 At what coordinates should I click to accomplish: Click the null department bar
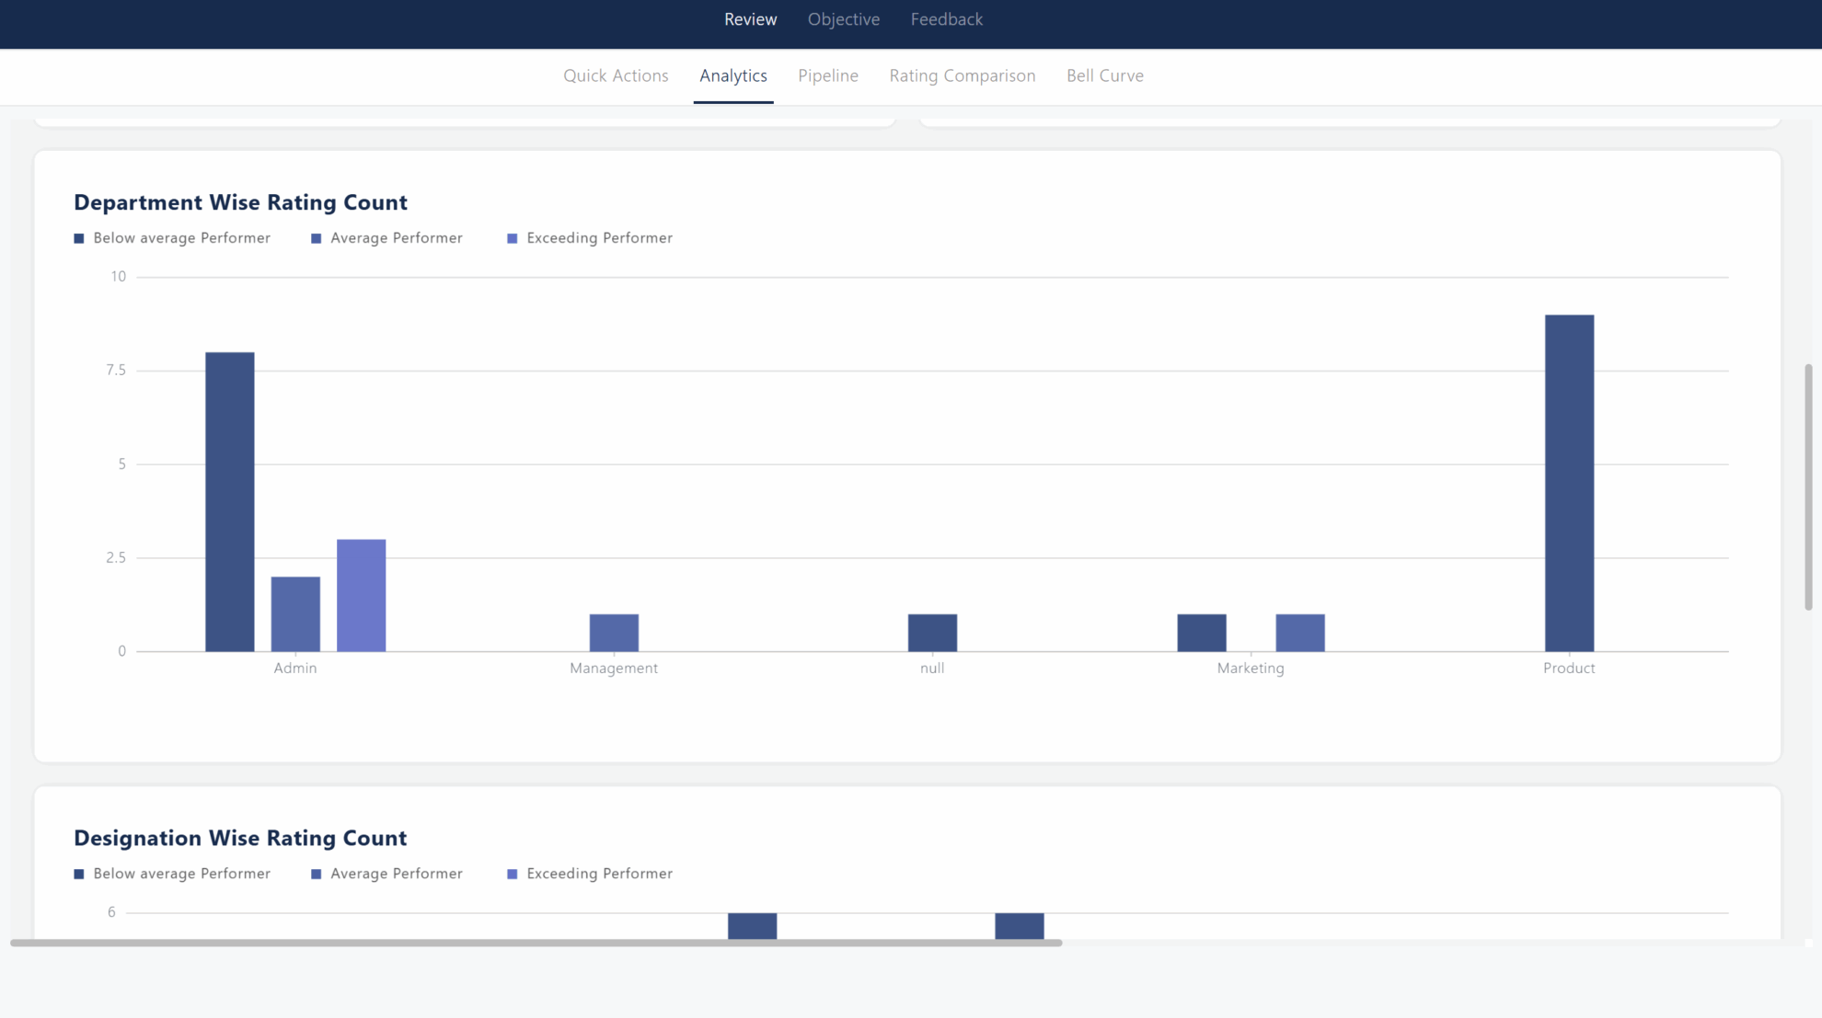(932, 630)
